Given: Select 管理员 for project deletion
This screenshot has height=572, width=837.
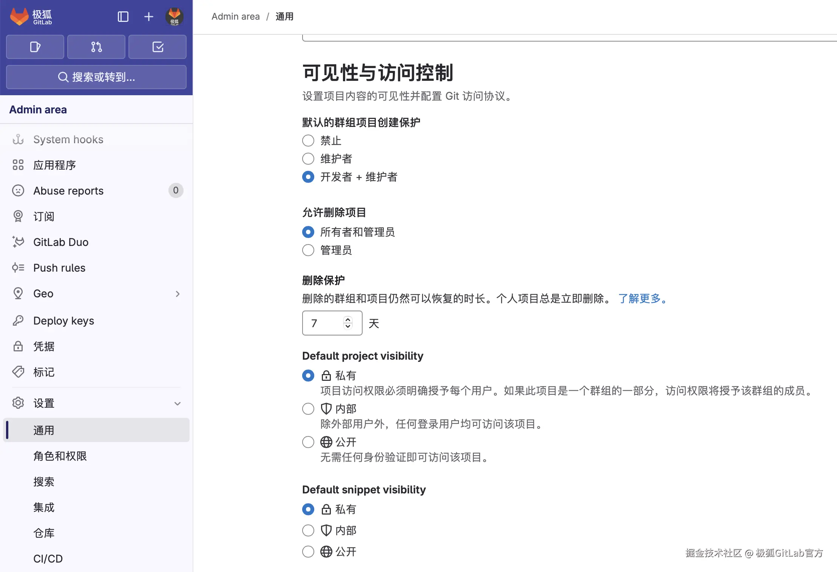Looking at the screenshot, I should [308, 250].
